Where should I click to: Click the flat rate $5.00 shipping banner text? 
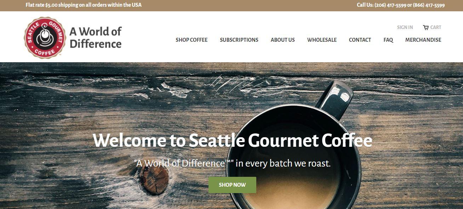point(84,5)
